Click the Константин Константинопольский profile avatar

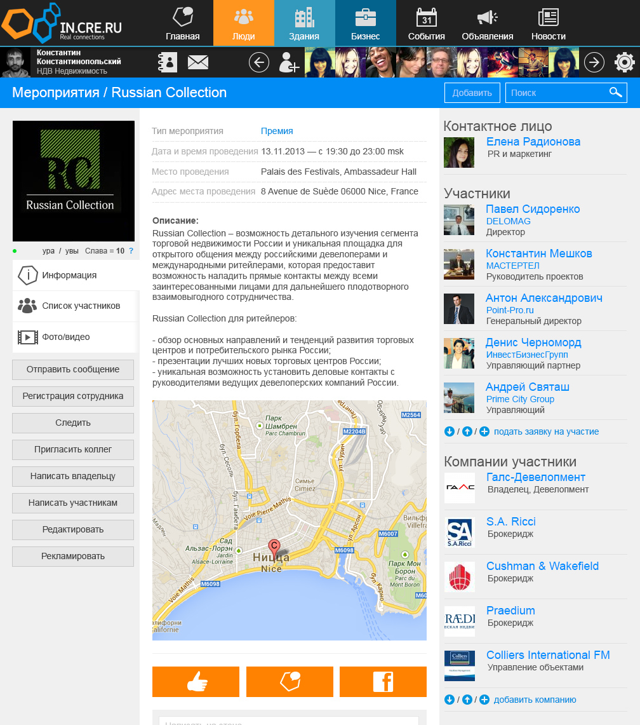[15, 62]
